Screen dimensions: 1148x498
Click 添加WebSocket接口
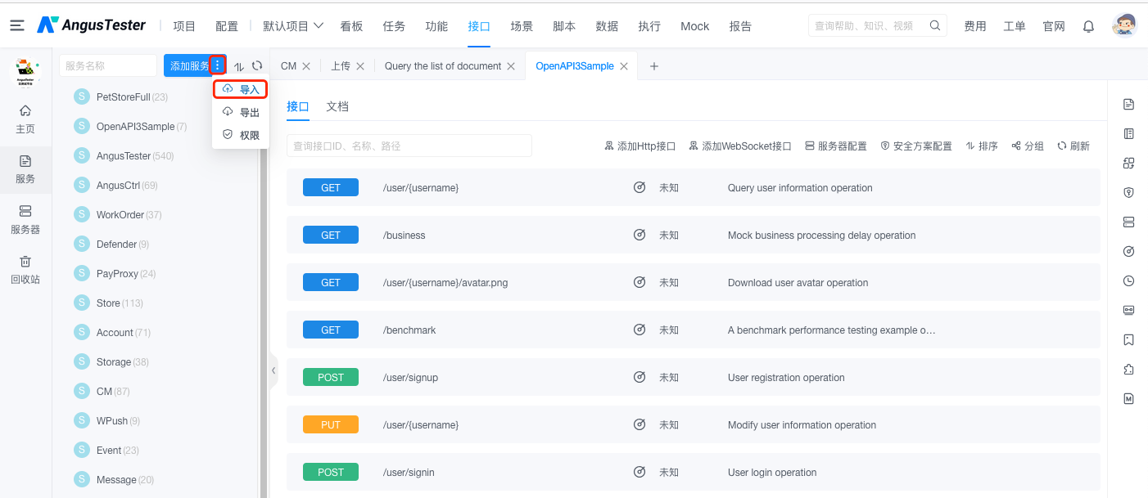coord(741,146)
